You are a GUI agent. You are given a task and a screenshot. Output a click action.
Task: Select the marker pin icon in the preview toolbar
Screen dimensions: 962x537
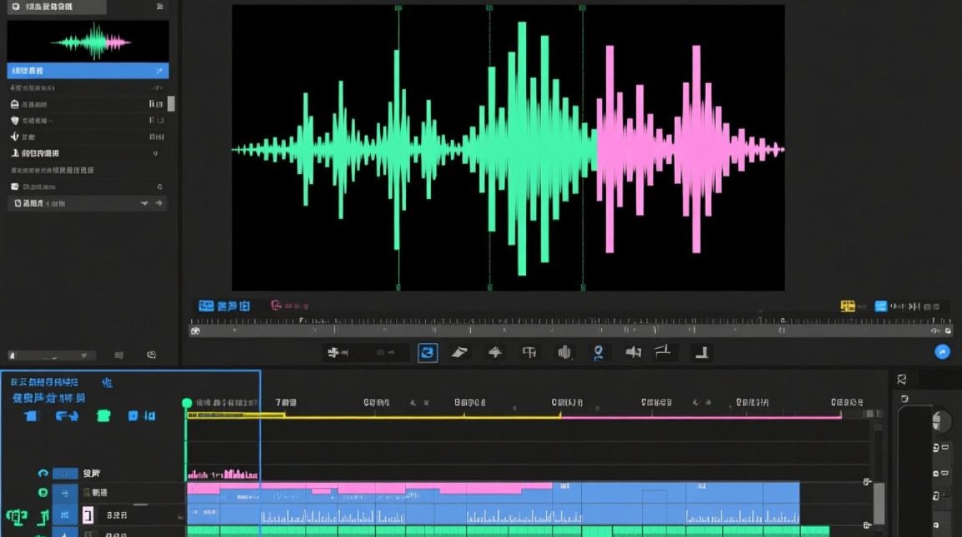tap(598, 352)
